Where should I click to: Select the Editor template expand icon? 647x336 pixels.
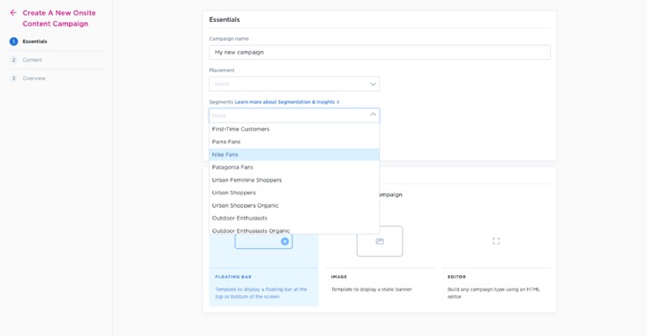click(496, 241)
